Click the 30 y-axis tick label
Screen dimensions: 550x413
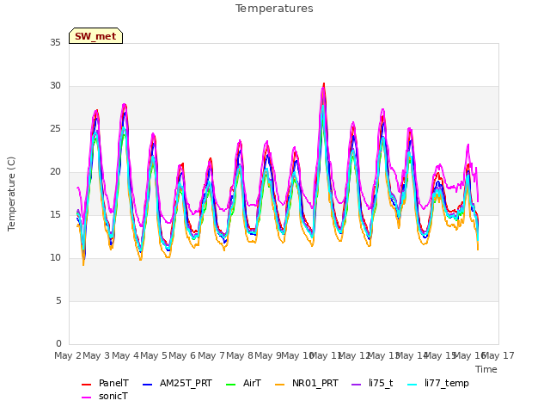[55, 86]
